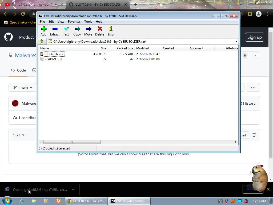Open the Chrome three-dot menu
The height and width of the screenshot is (205, 273).
pyautogui.click(x=267, y=14)
